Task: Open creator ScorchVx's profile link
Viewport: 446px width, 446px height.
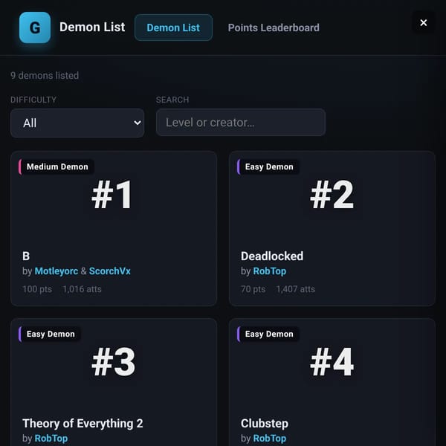Action: 110,271
